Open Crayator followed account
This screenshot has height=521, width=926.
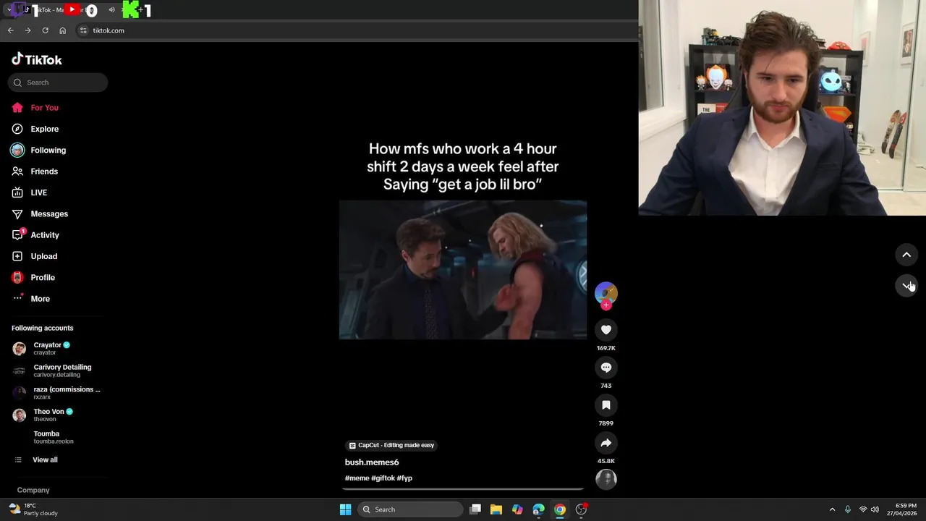coord(56,349)
